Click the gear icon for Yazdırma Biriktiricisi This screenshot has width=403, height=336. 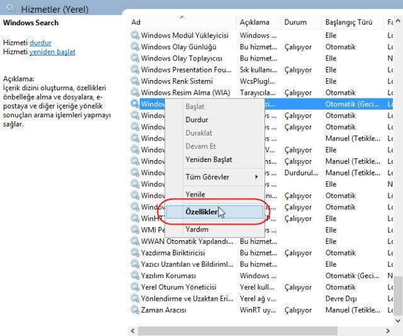[135, 252]
